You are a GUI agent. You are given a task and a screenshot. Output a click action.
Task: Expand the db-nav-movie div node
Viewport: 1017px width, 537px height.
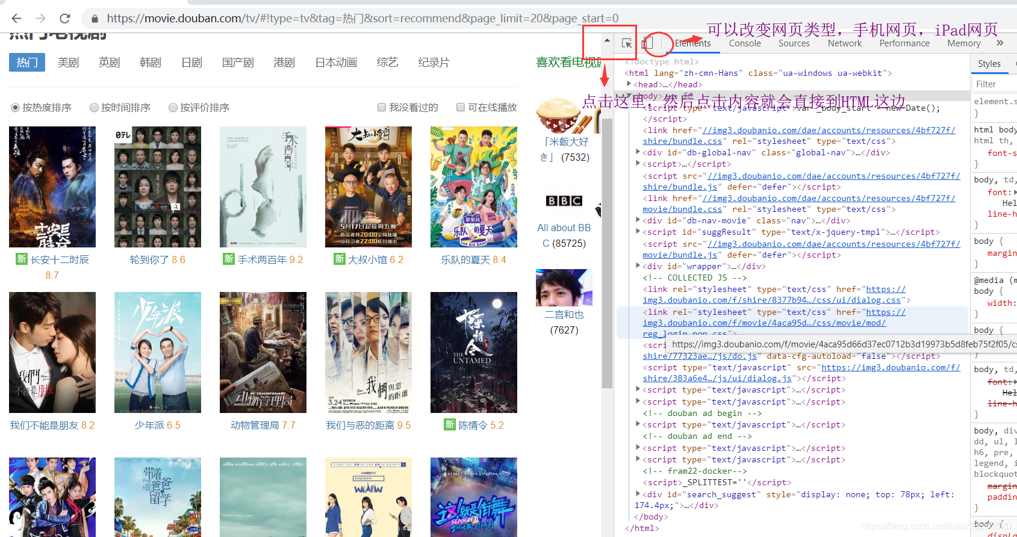coord(638,220)
